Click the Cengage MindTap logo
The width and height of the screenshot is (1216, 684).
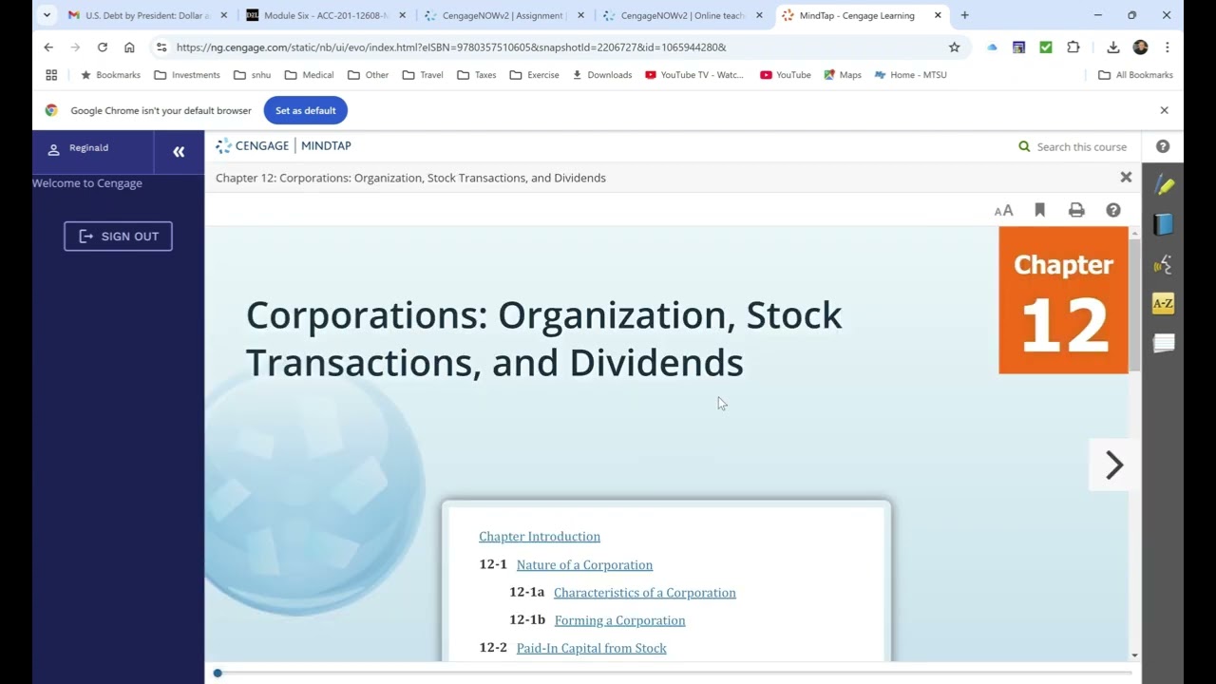(284, 145)
